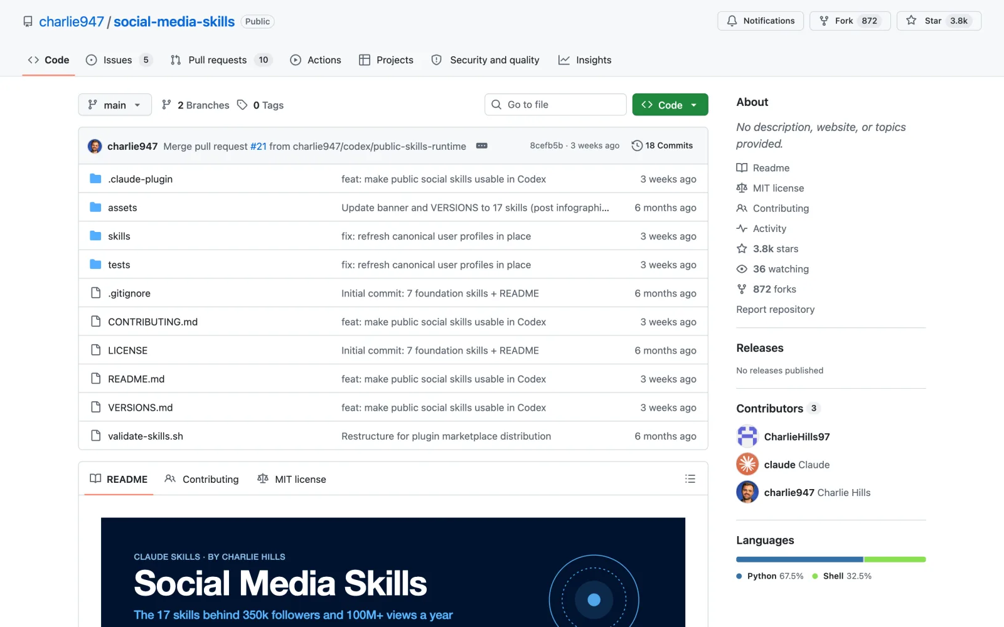Open README.md file

136,379
